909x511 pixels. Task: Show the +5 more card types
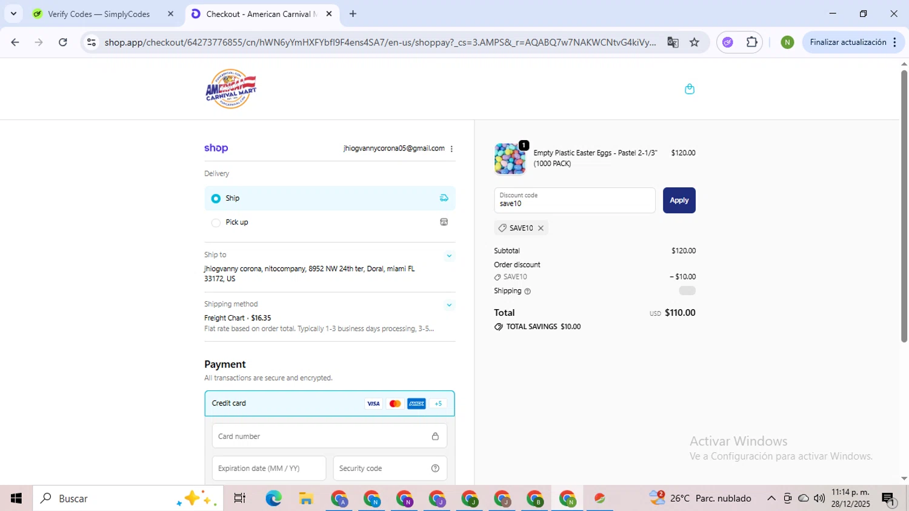click(438, 404)
